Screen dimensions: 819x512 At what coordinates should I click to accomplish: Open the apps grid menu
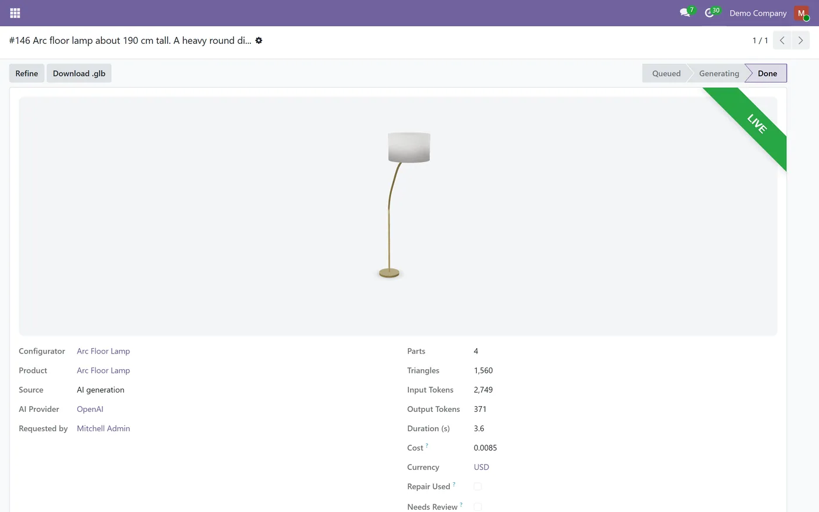(x=15, y=13)
